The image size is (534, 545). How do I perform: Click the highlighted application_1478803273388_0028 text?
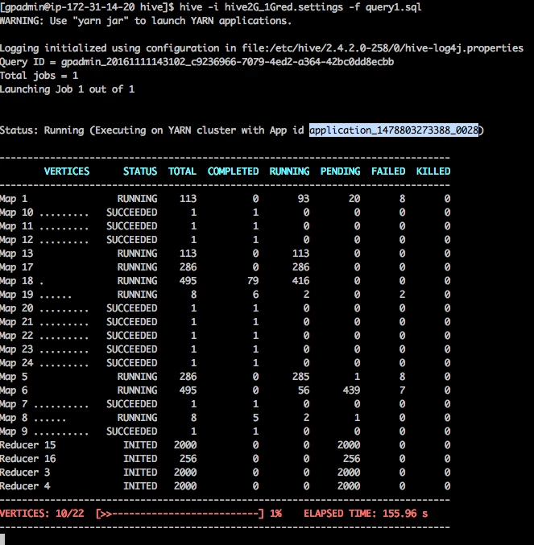[394, 130]
